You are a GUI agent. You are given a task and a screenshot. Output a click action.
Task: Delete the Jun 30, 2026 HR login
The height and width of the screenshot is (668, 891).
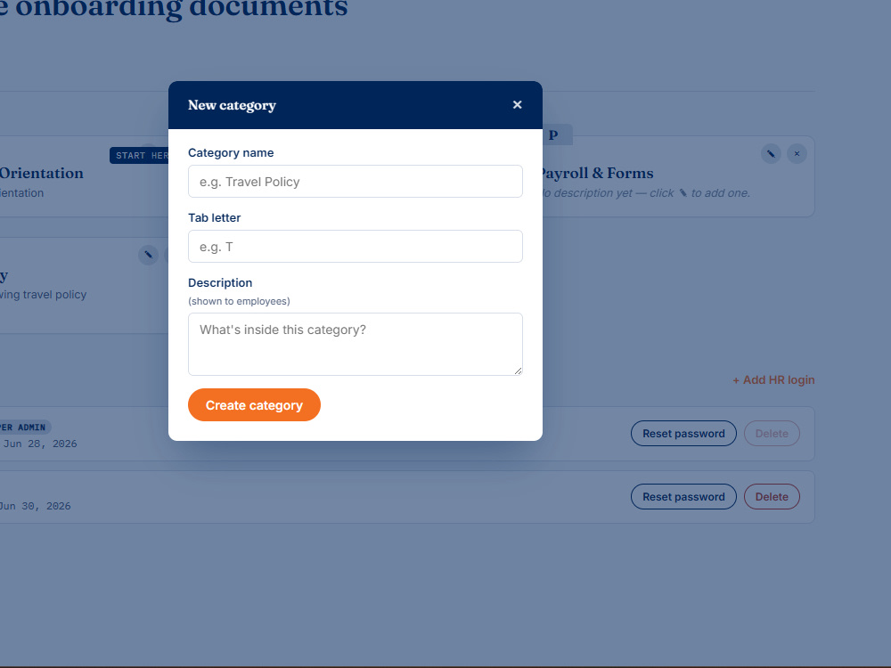point(772,496)
